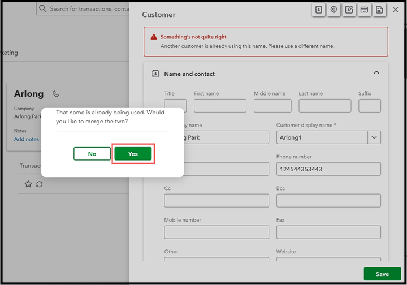Click into the Bcc field
Viewport: 407px width, 285px height.
pos(328,201)
